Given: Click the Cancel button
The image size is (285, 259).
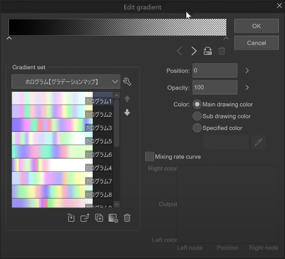Looking at the screenshot, I should (x=256, y=43).
